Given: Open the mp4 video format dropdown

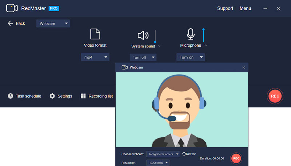Looking at the screenshot, I should point(95,57).
